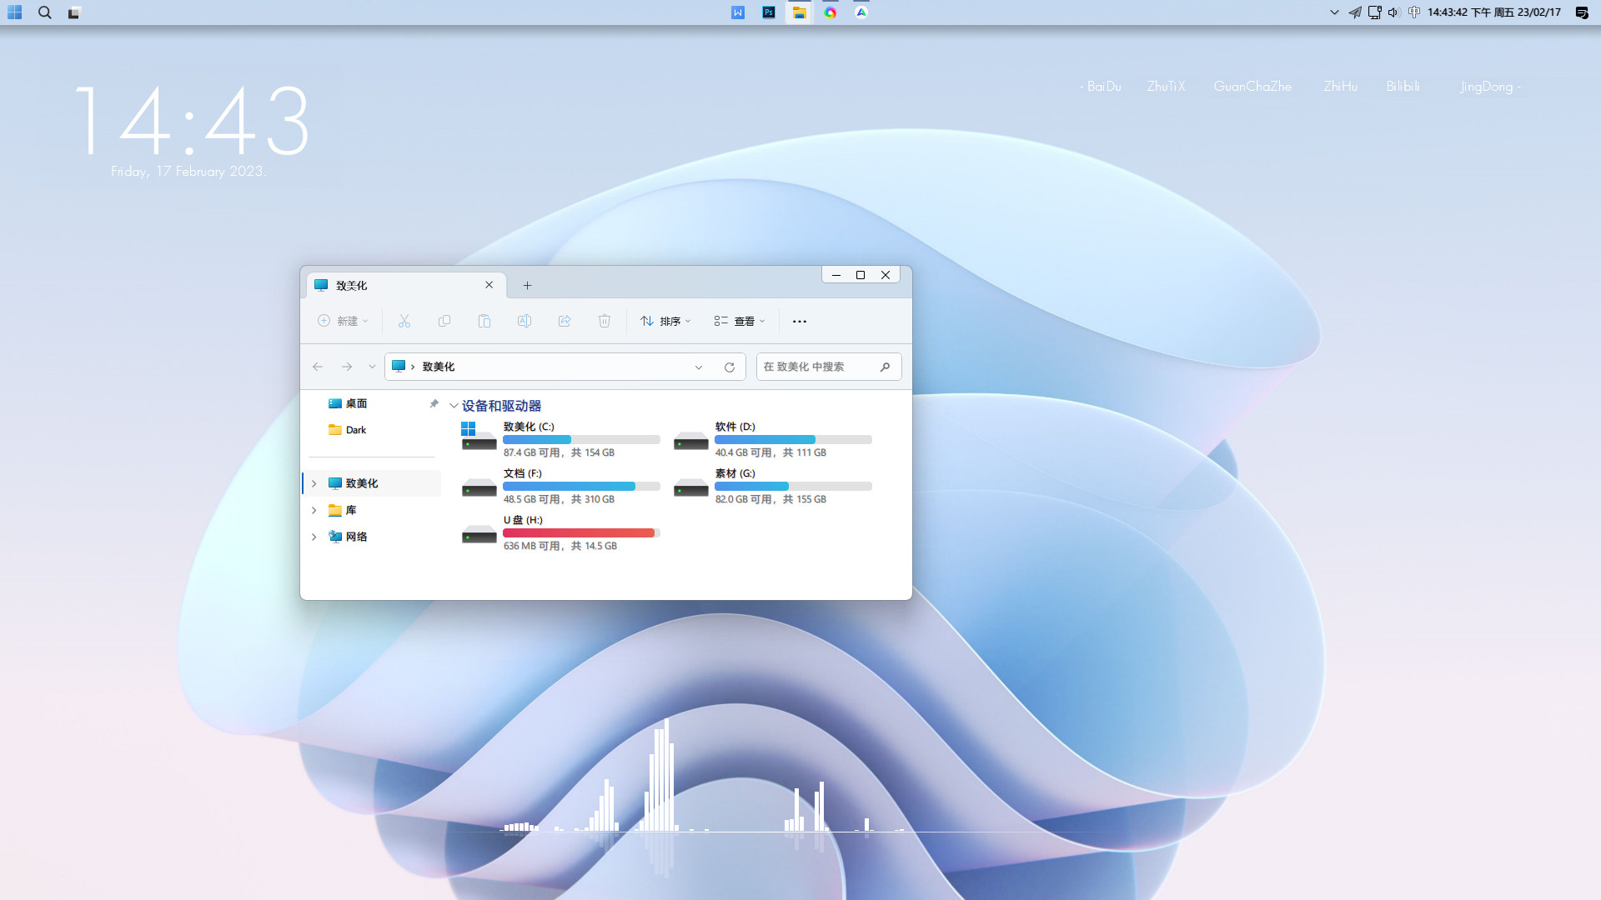Open more options with the ... menu
The image size is (1601, 900).
(x=800, y=321)
